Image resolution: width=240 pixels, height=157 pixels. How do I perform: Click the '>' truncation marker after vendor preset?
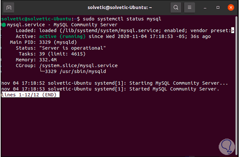[232, 31]
